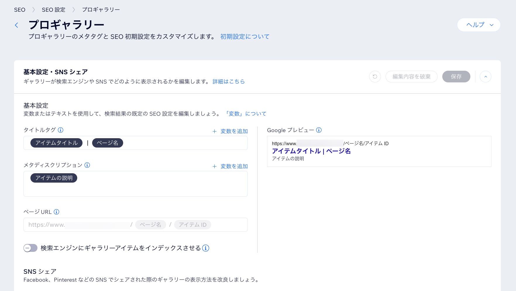Click info icon next to ページ URL
This screenshot has height=291, width=516.
click(x=56, y=212)
